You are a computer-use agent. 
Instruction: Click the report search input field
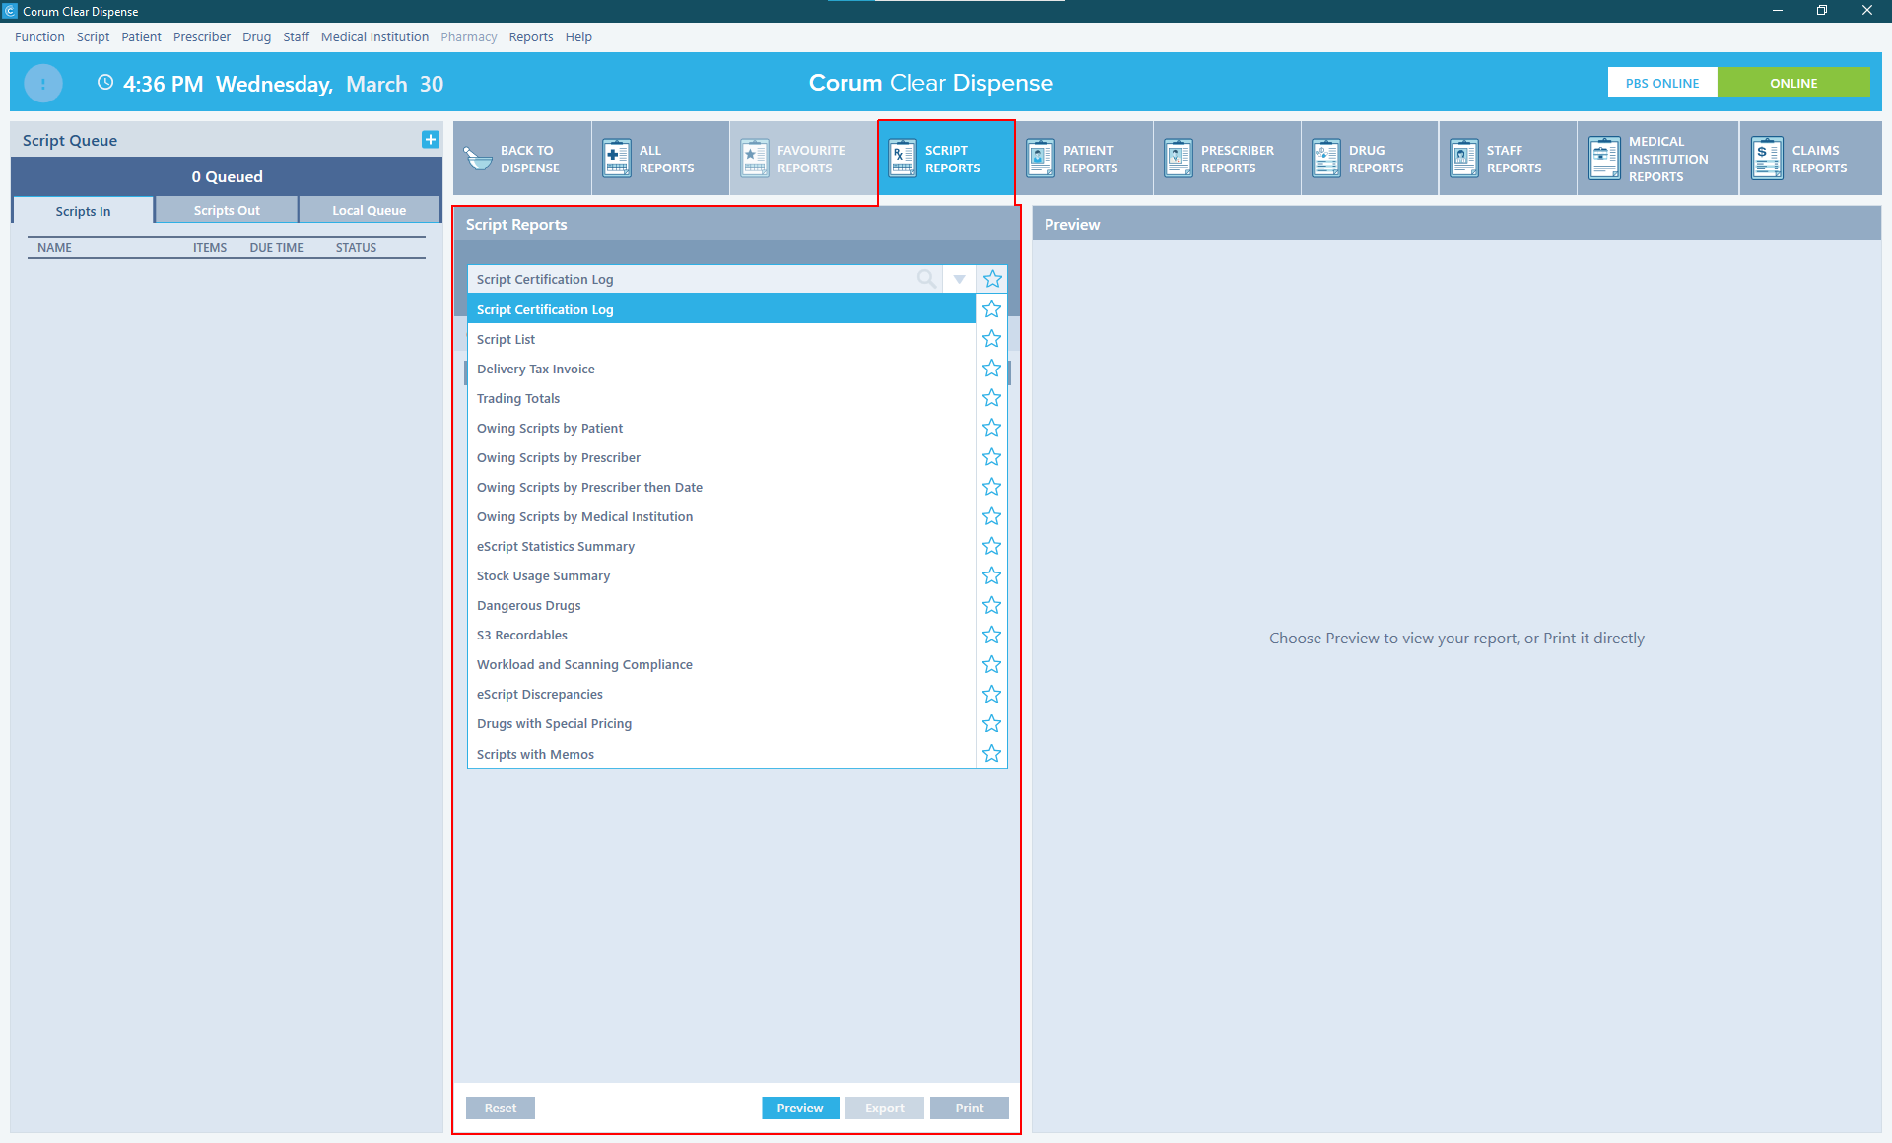click(x=690, y=280)
